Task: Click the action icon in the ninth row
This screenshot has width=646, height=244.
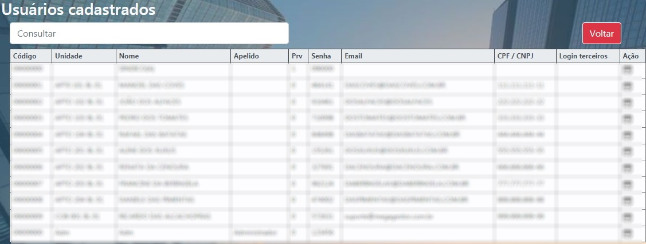Action: (x=627, y=200)
